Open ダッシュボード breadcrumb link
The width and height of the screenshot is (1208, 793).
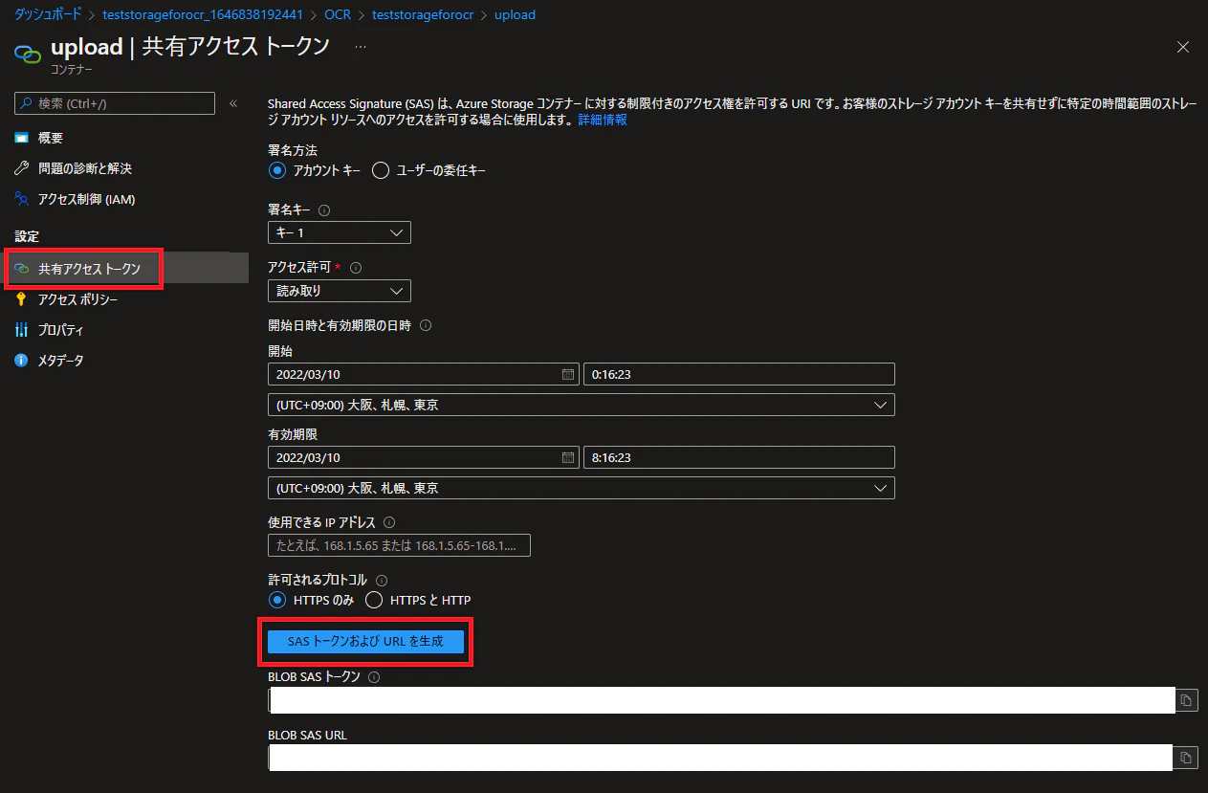coord(48,15)
